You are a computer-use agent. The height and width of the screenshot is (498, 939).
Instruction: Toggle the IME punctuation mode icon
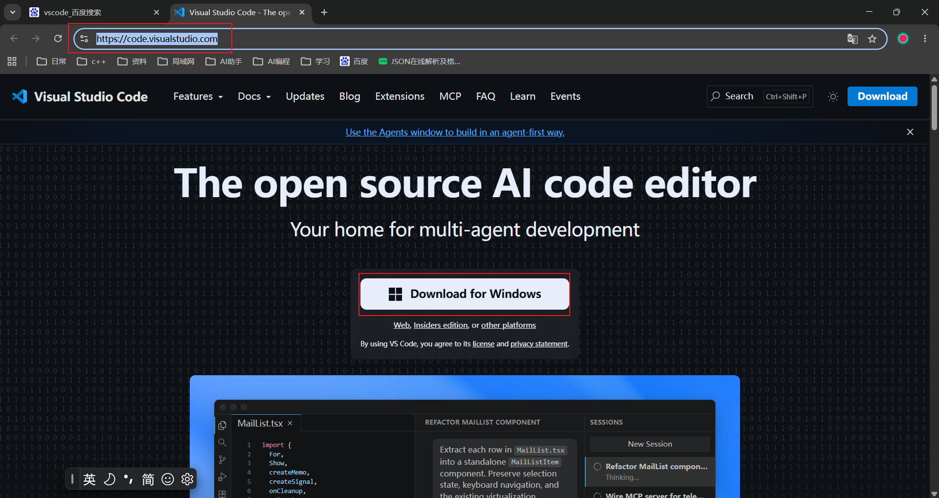pos(129,479)
